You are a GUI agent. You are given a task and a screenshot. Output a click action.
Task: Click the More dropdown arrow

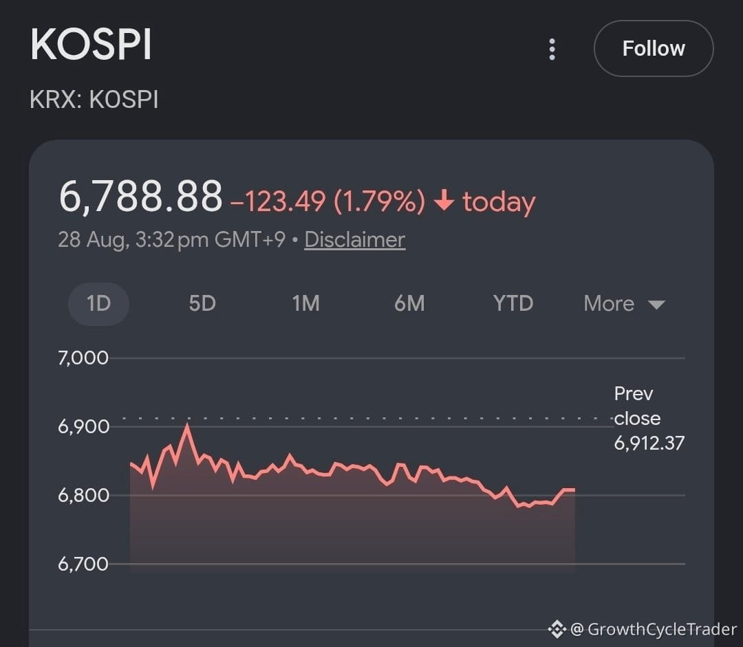click(x=657, y=305)
